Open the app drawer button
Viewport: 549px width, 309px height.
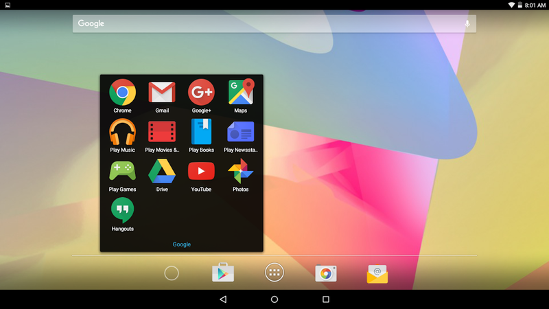(x=274, y=273)
